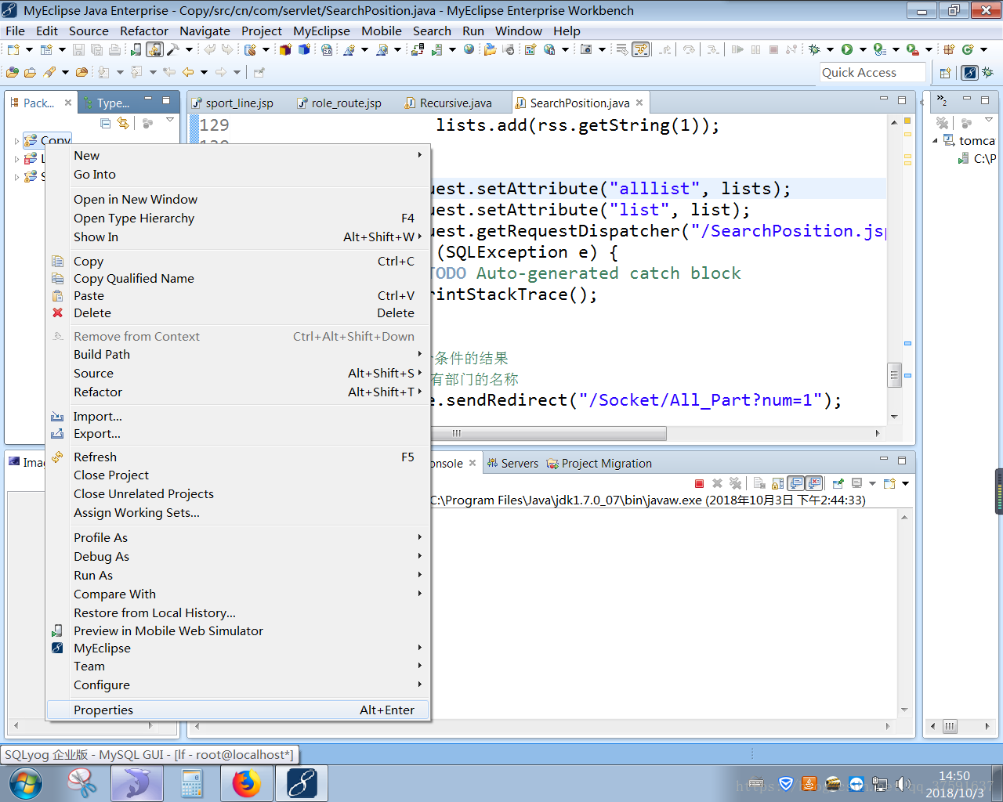Screen dimensions: 1003x802
Task: Click Link with Editor arrows in Package Explorer
Action: tap(123, 123)
